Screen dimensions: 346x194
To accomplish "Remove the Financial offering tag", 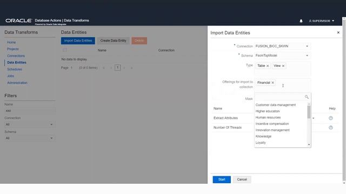I will pyautogui.click(x=272, y=82).
